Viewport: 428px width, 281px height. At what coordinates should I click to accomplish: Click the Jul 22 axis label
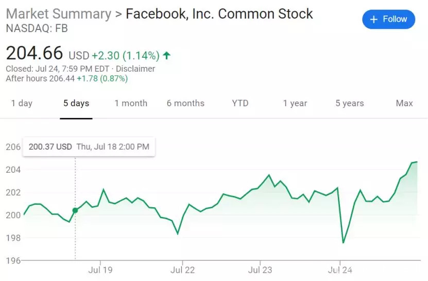point(182,270)
